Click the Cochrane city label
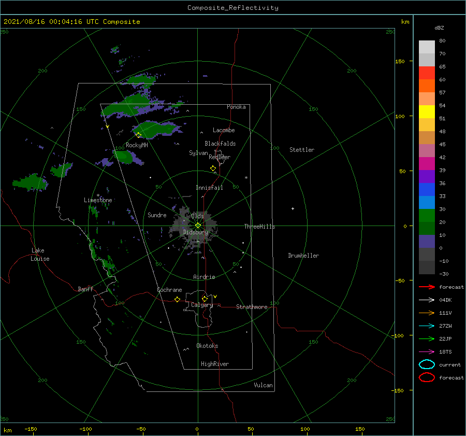 click(169, 290)
